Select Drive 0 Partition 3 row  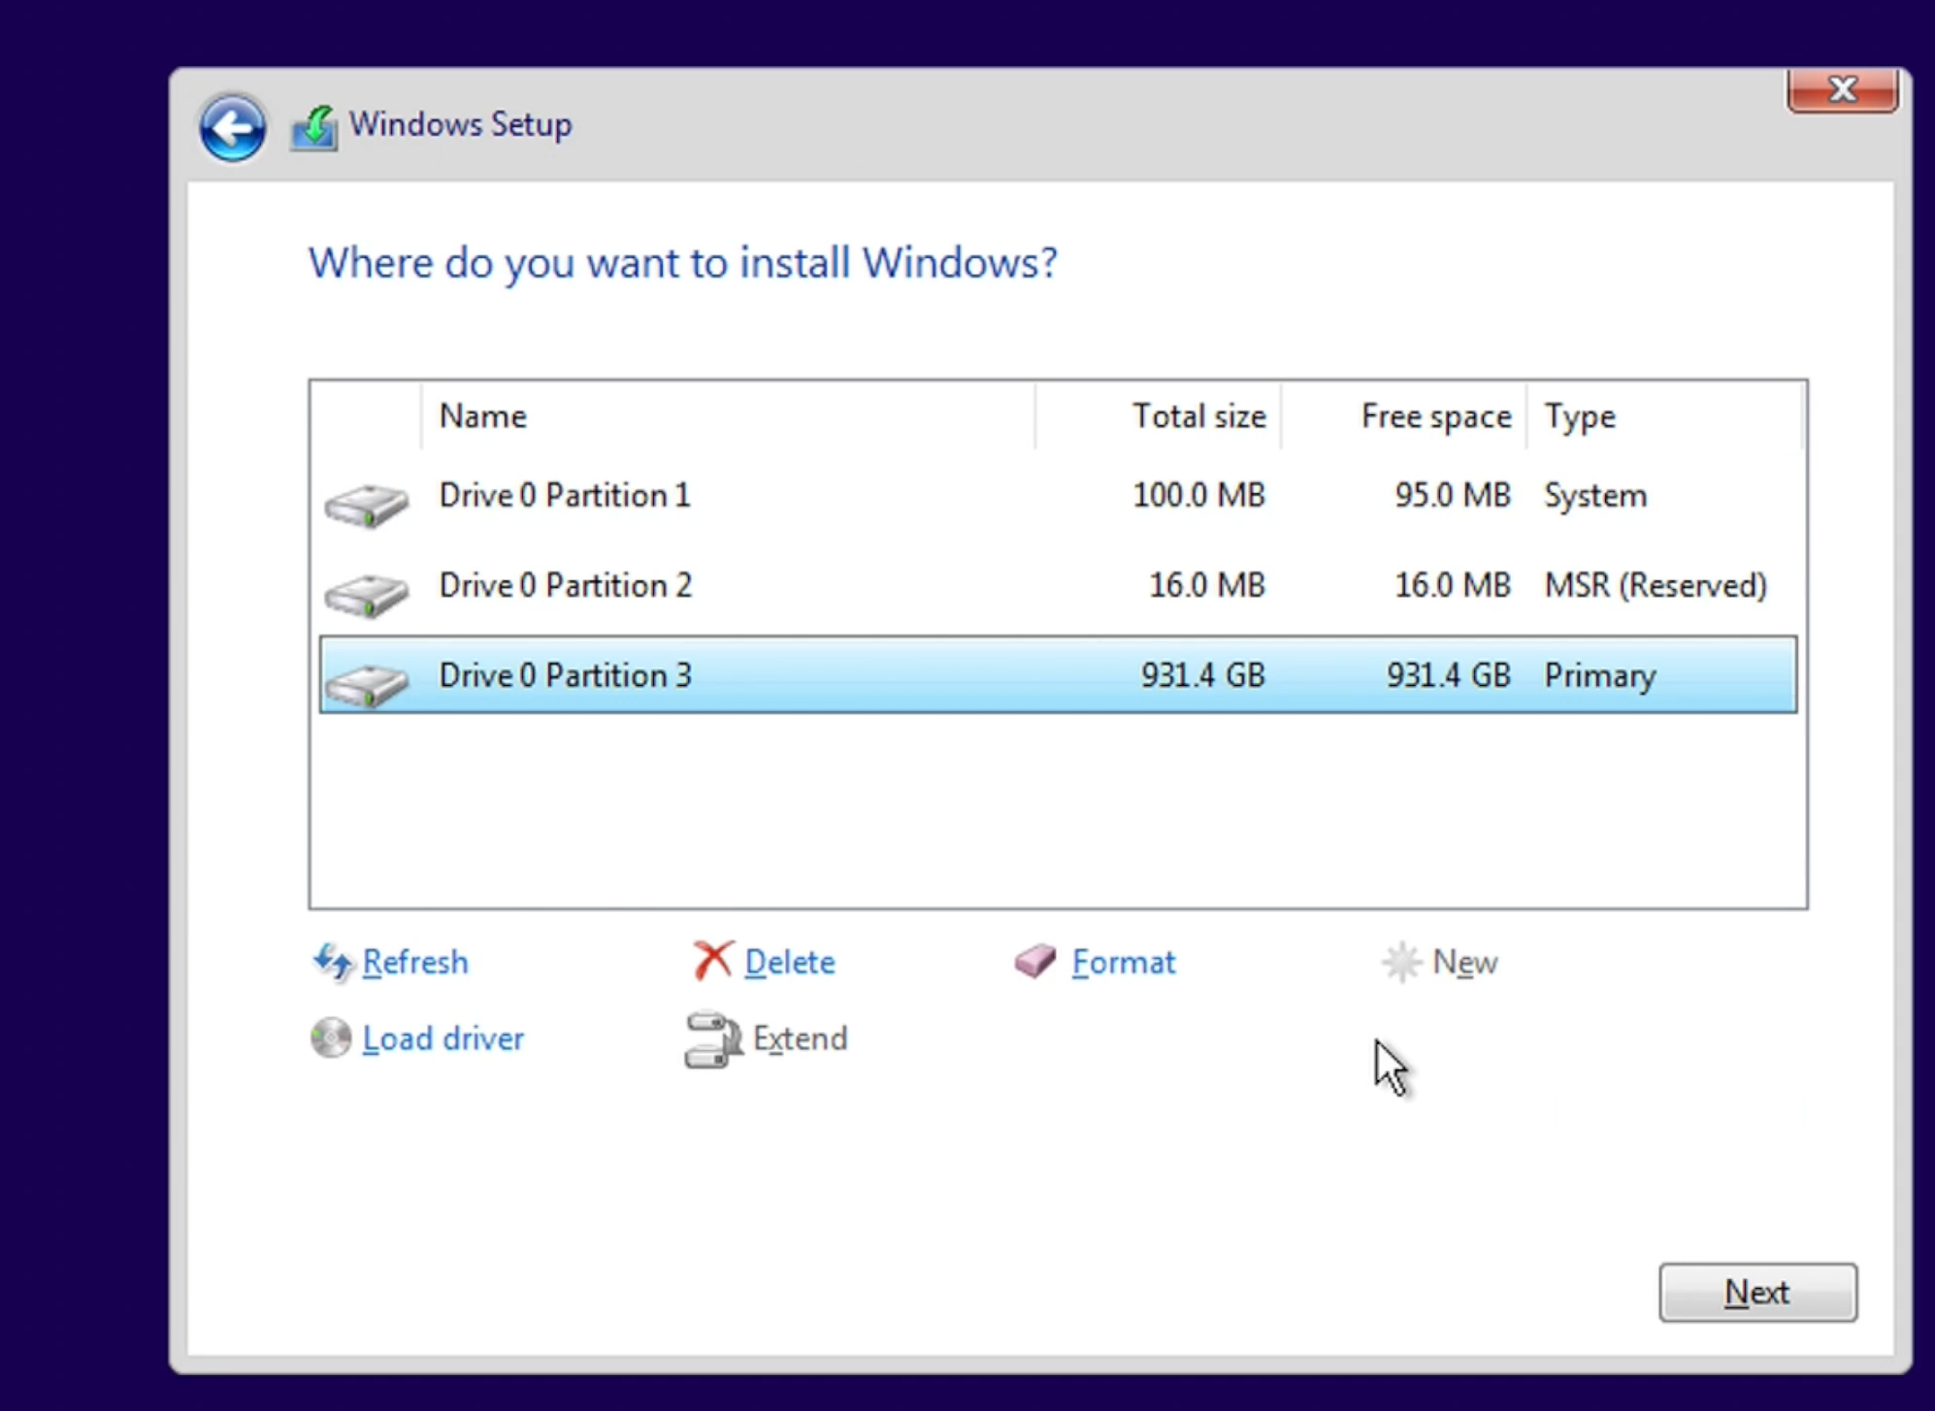[x=1058, y=674]
